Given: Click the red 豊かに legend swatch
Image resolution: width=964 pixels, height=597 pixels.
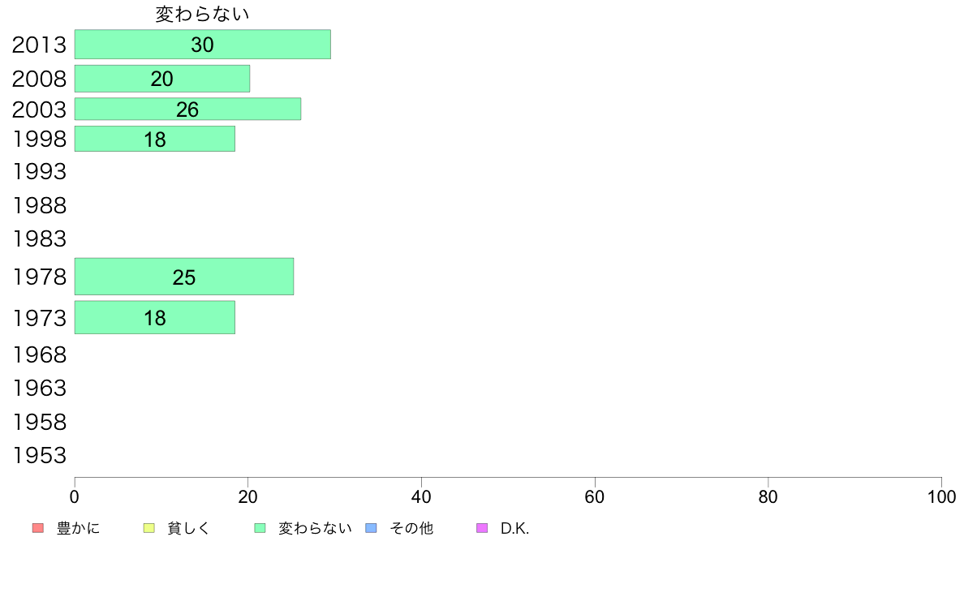Looking at the screenshot, I should [38, 528].
